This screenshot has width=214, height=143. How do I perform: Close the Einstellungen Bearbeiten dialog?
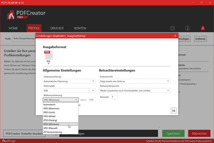(175, 36)
